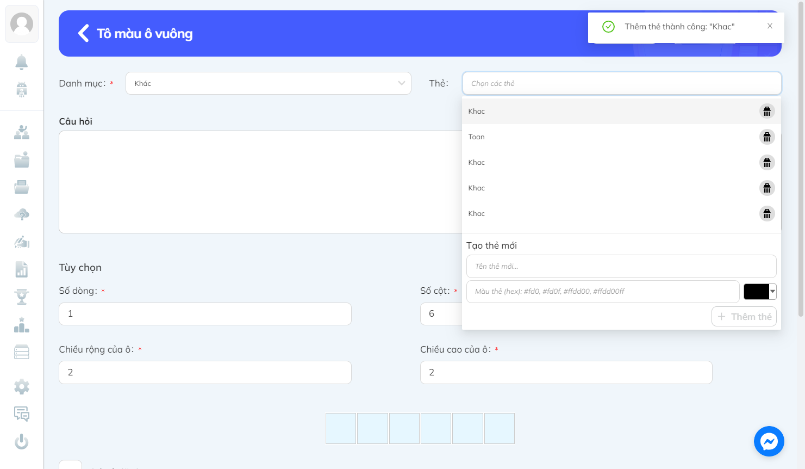Click the power logout icon
This screenshot has width=805, height=469.
point(22,441)
